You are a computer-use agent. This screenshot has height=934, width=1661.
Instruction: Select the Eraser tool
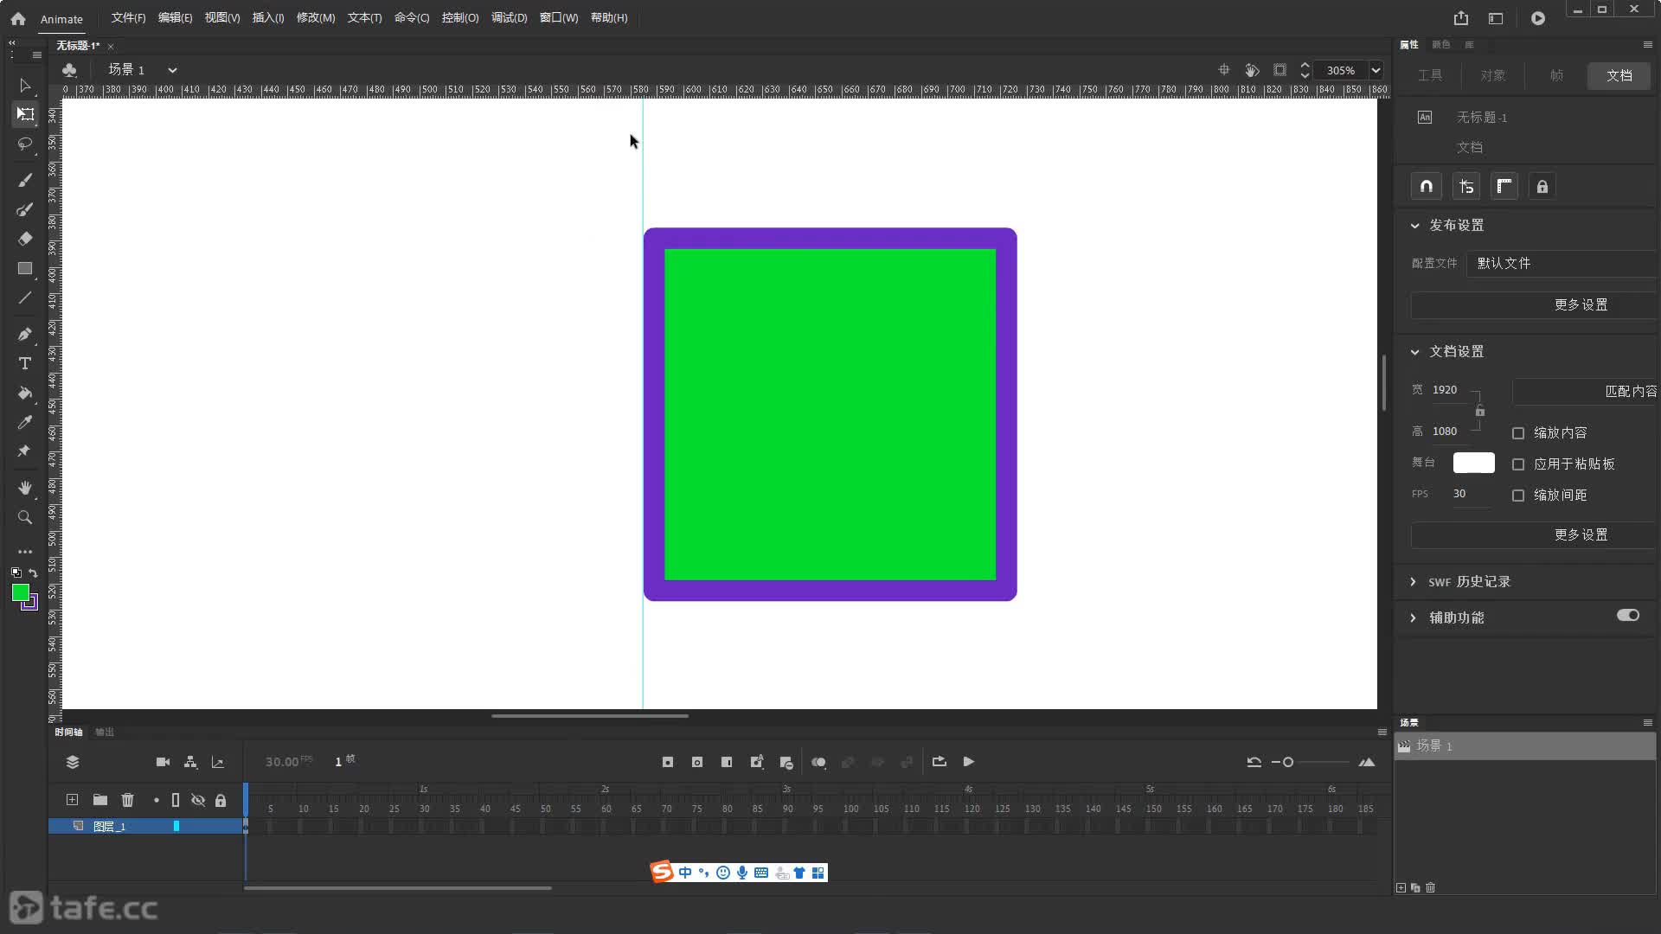(x=24, y=239)
